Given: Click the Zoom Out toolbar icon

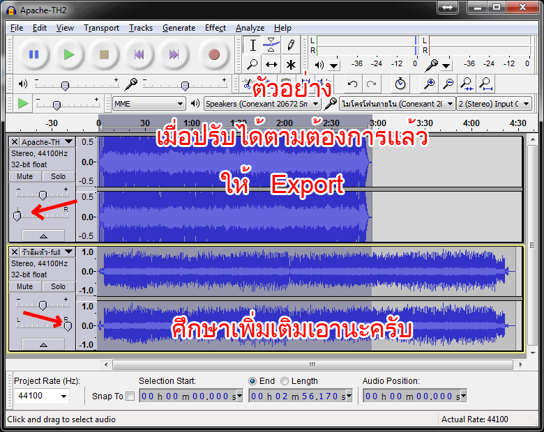Looking at the screenshot, I should tap(448, 84).
